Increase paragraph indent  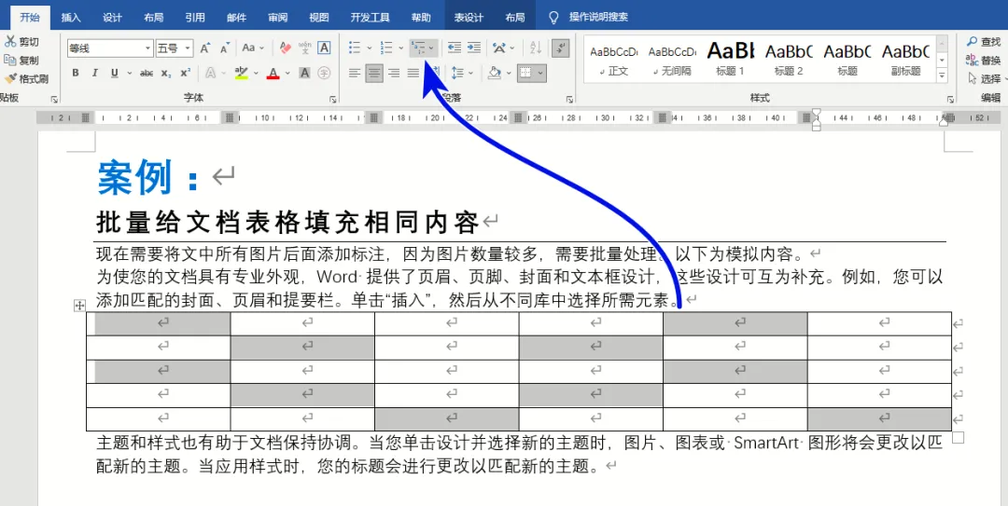pos(474,48)
